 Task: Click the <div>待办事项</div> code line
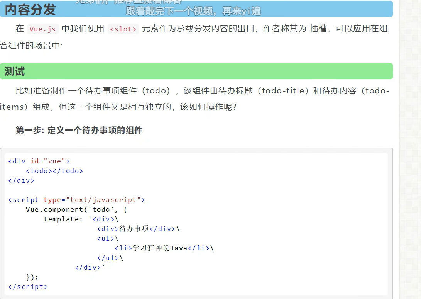pos(138,229)
